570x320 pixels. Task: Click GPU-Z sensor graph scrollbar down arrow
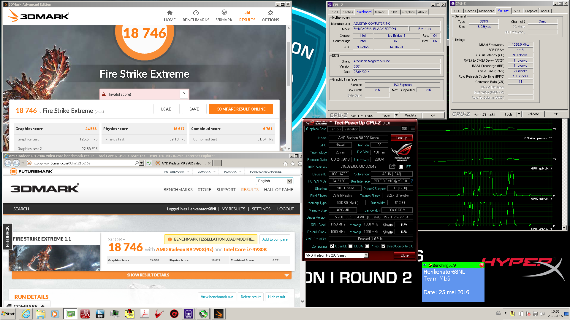tap(564, 228)
